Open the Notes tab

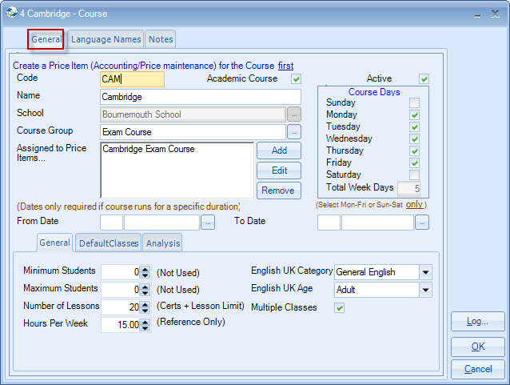[161, 39]
